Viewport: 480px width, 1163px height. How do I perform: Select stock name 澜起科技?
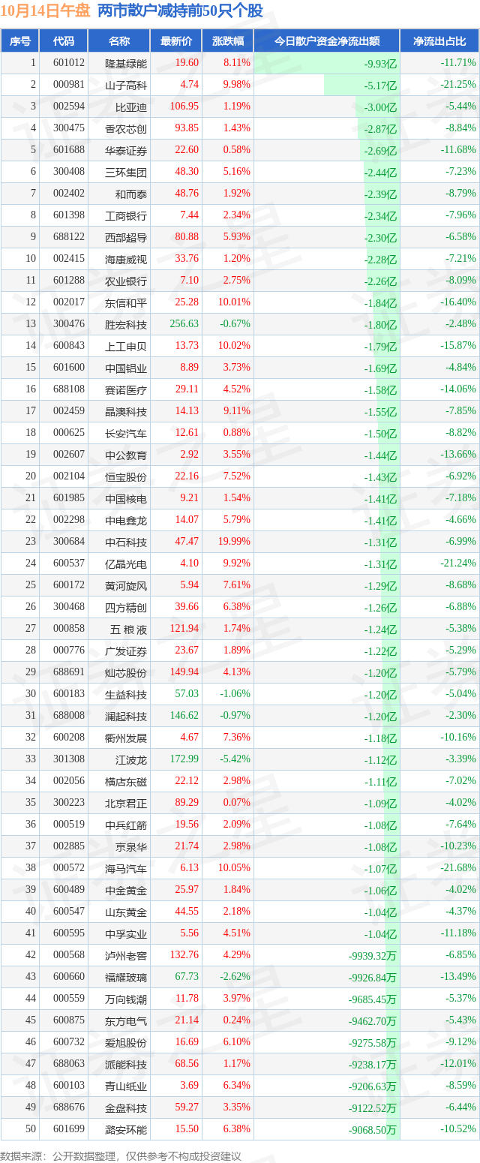coord(126,716)
